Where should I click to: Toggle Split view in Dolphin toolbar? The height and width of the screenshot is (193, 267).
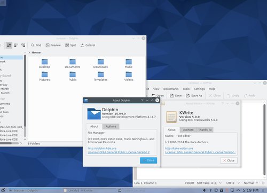coord(70,45)
